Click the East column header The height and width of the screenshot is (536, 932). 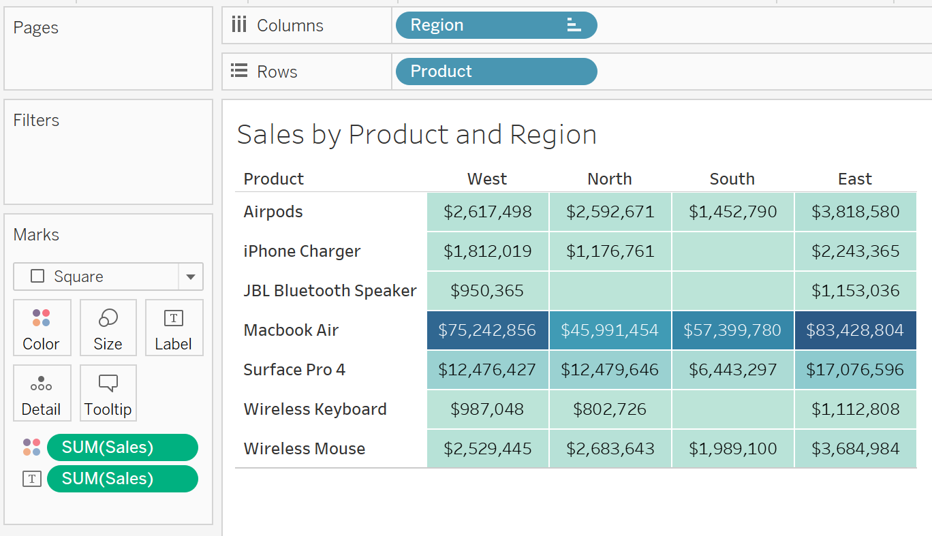(x=855, y=179)
